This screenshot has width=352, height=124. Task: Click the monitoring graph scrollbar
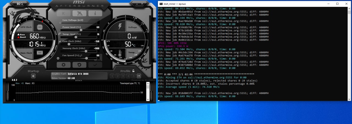(x=148, y=93)
